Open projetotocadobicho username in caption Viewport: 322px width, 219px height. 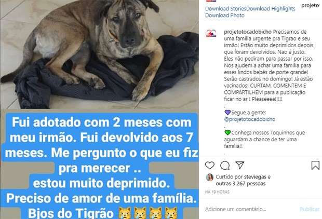coord(248,32)
